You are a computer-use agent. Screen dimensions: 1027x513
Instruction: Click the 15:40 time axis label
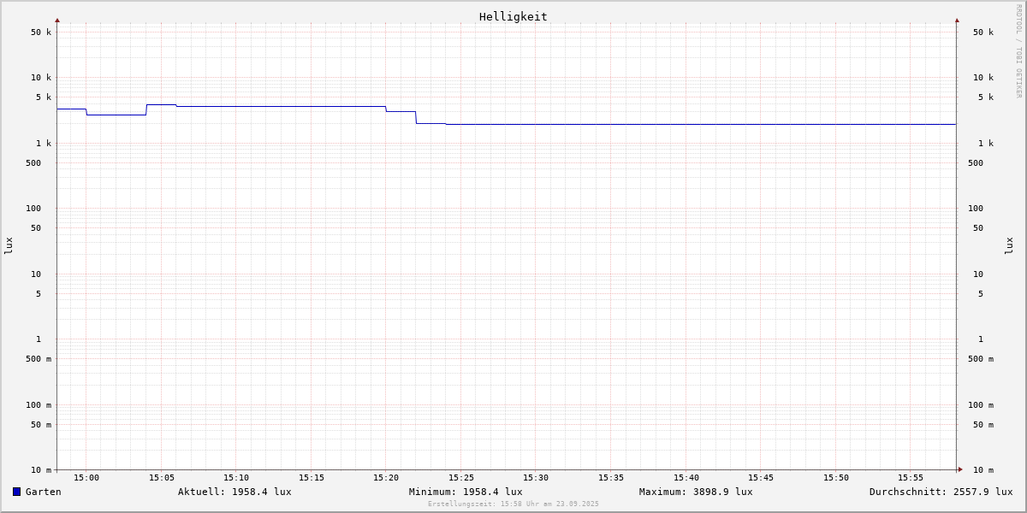[686, 478]
